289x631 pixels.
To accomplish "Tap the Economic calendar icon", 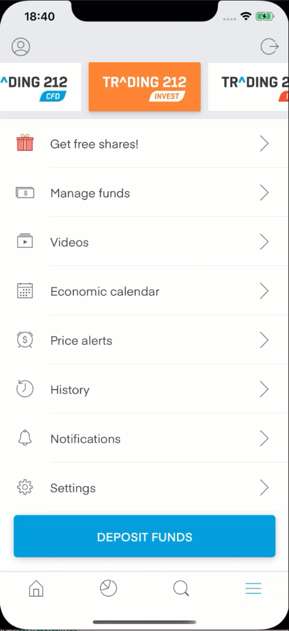I will point(25,290).
